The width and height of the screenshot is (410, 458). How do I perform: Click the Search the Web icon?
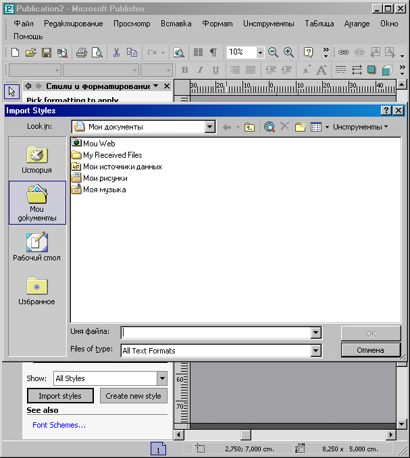(270, 127)
